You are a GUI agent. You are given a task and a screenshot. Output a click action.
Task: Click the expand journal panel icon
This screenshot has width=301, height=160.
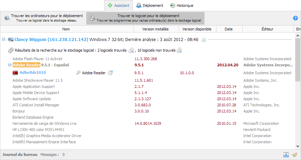tap(286, 155)
